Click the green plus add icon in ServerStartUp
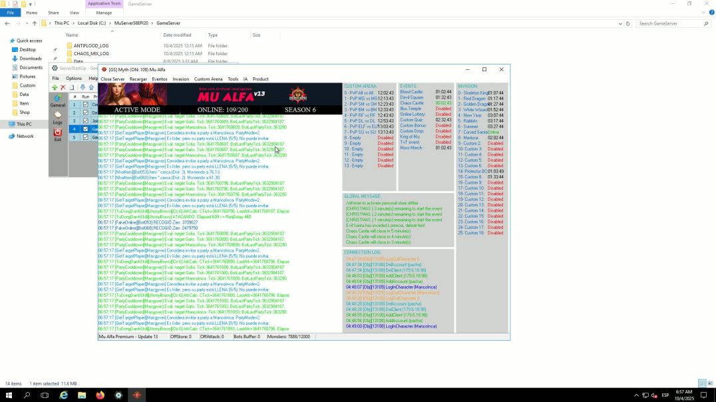Image resolution: width=716 pixels, height=402 pixels. (55, 87)
